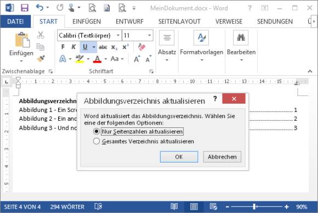Click the Undo arrow icon

(39, 8)
